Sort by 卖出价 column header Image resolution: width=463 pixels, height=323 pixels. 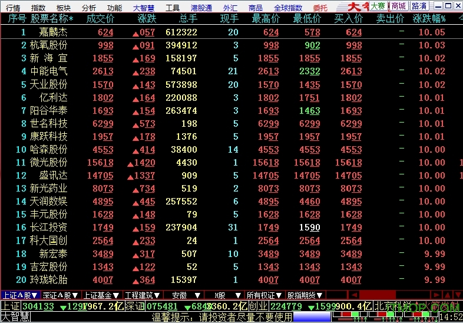tap(390, 19)
